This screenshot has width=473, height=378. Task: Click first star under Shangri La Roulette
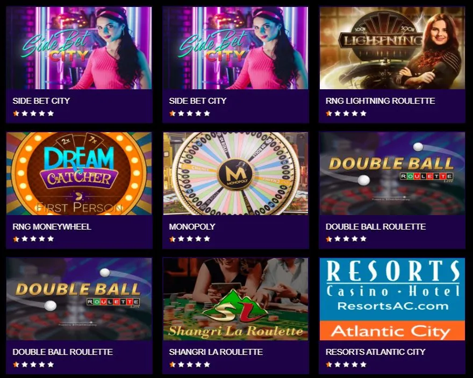tap(172, 365)
